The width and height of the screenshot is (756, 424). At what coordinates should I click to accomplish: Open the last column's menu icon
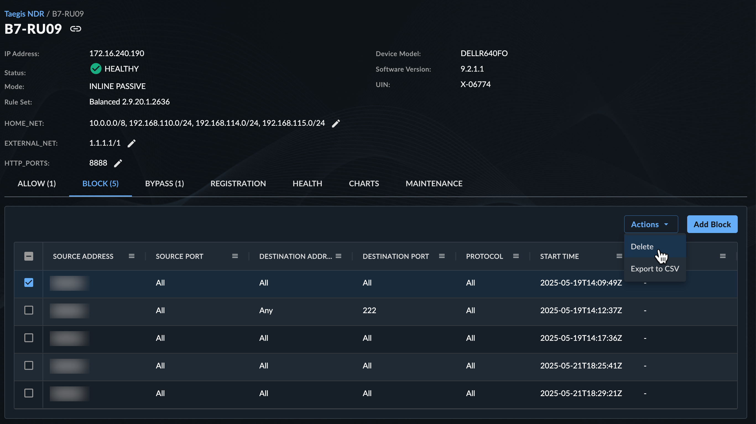(723, 256)
